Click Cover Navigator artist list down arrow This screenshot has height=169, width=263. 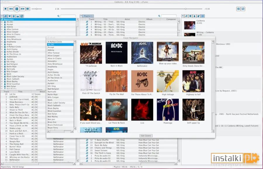[75, 128]
